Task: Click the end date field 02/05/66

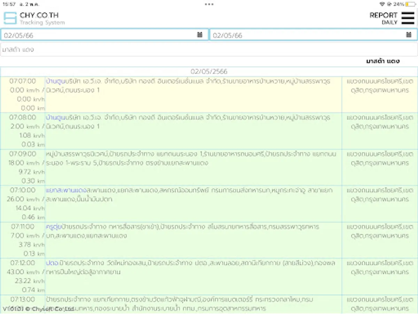Action: click(313, 35)
